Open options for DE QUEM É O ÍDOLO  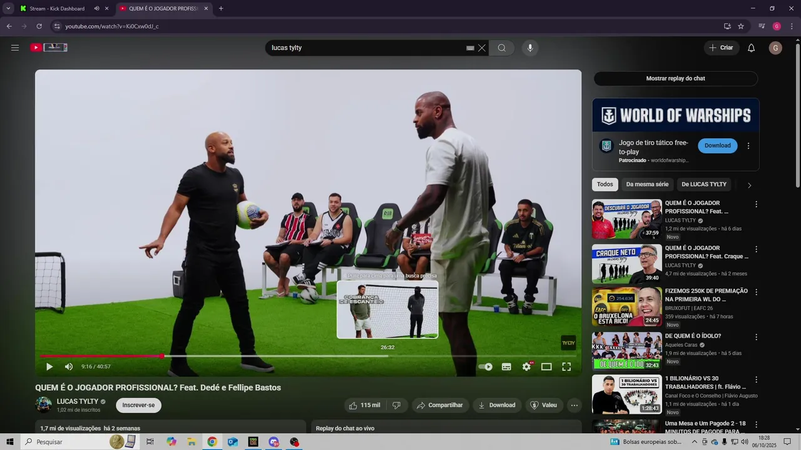(x=756, y=337)
